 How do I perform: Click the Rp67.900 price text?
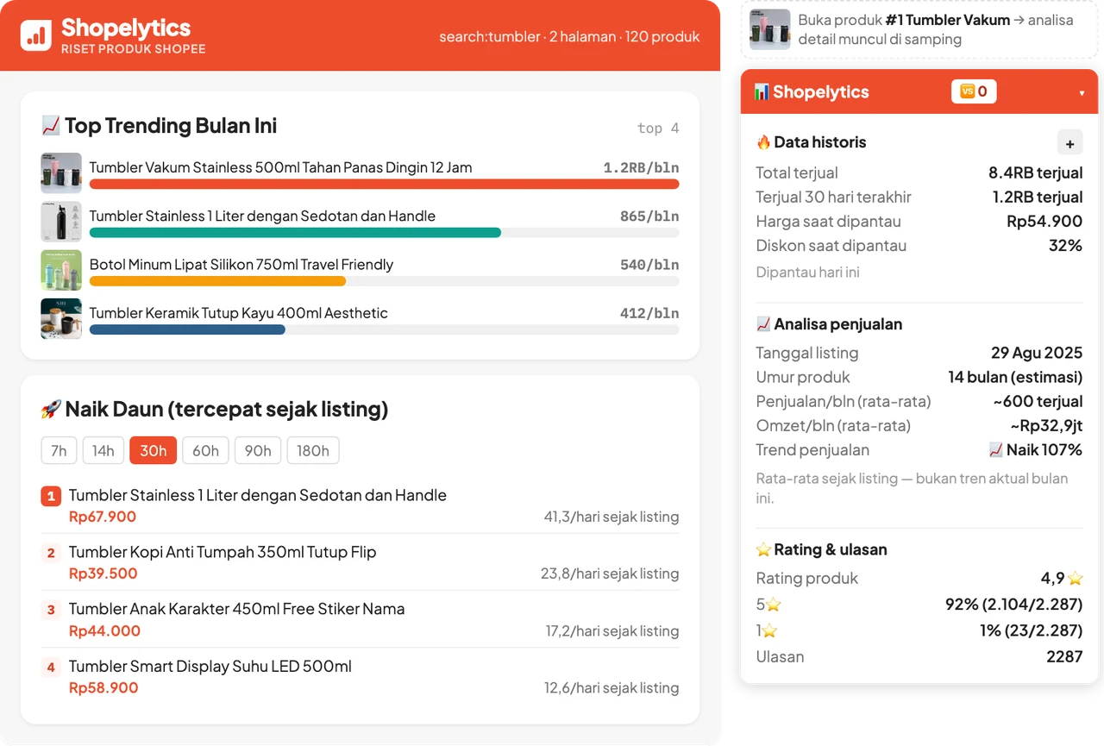coord(103,517)
